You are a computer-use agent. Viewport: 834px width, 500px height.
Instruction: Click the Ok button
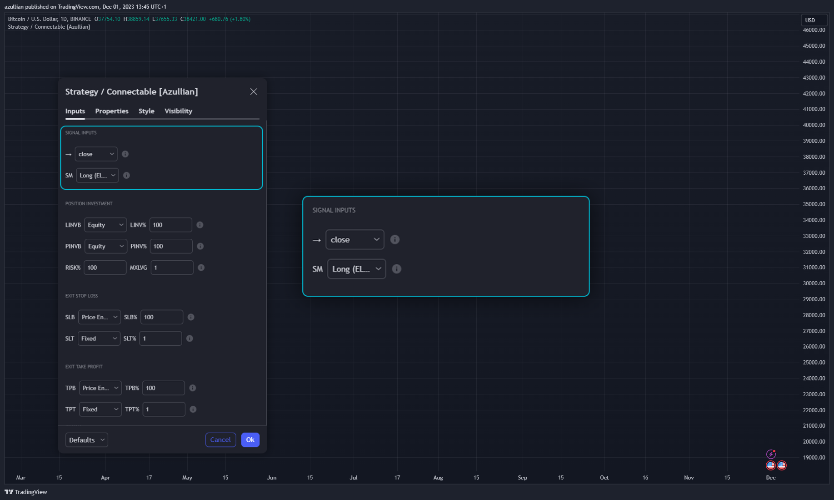250,440
